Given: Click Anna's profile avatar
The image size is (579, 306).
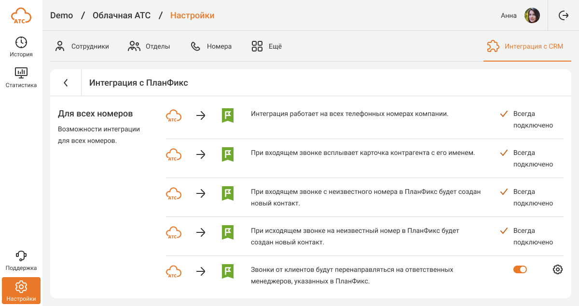Looking at the screenshot, I should point(532,15).
